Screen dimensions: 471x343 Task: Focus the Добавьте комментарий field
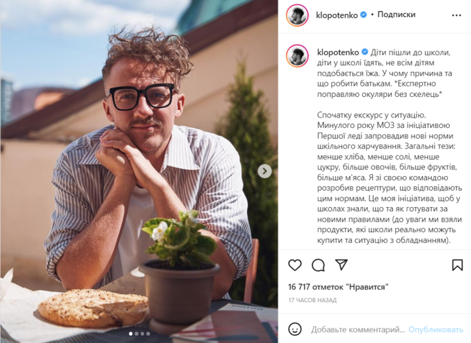click(x=358, y=330)
